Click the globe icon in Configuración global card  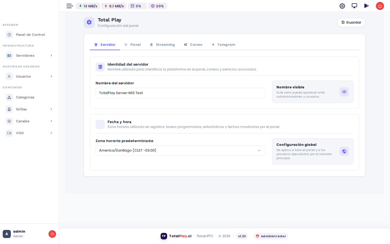[x=344, y=151]
